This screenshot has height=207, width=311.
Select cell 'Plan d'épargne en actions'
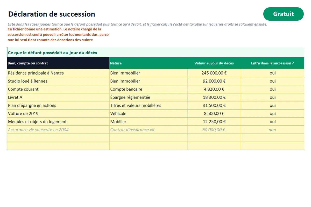click(58, 105)
